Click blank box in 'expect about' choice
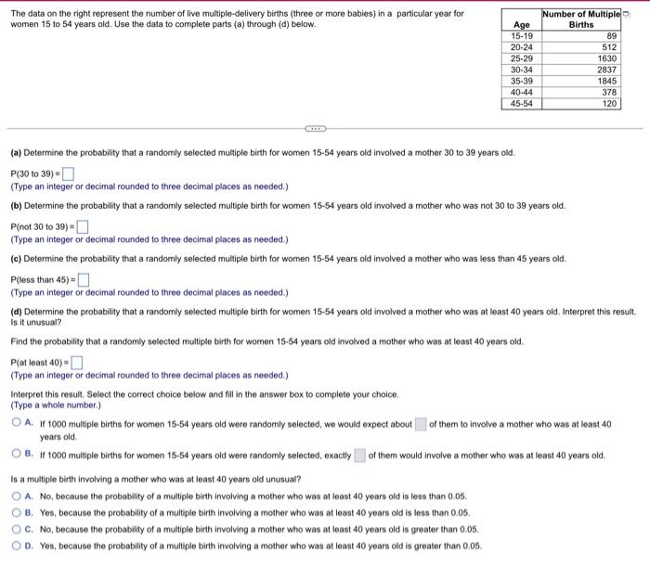 tap(421, 424)
